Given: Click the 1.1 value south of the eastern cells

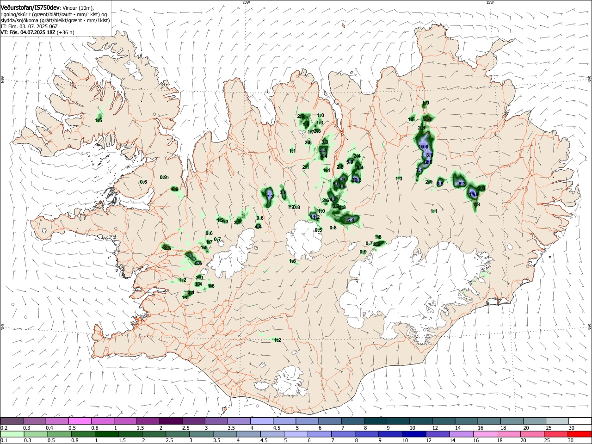Looking at the screenshot, I should click(434, 211).
